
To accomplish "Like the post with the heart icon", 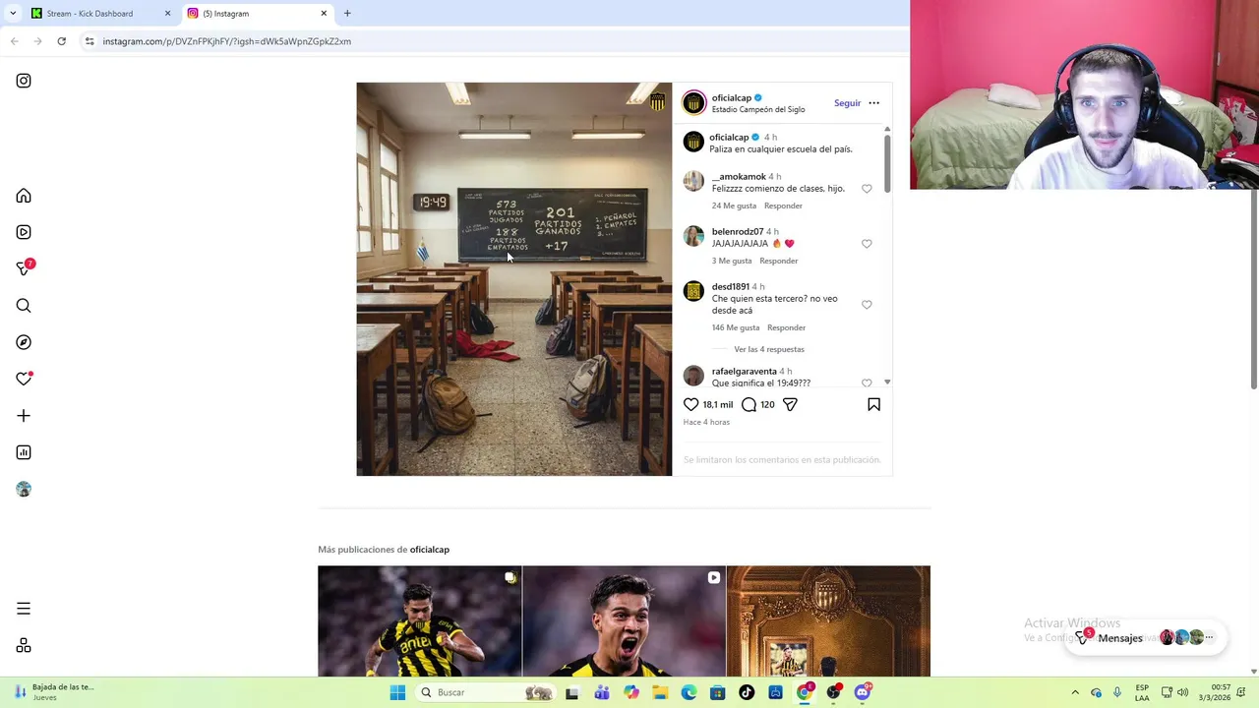I will click(690, 404).
